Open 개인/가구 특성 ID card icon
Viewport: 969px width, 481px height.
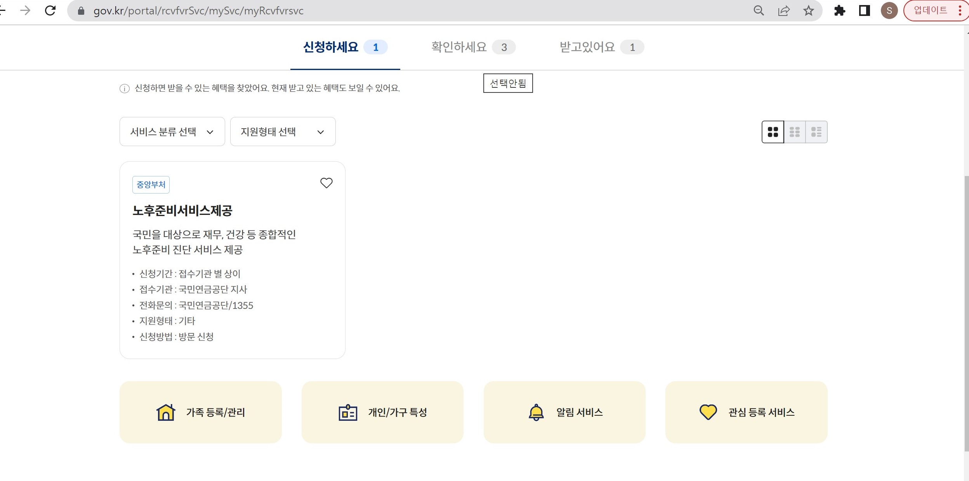(x=347, y=412)
